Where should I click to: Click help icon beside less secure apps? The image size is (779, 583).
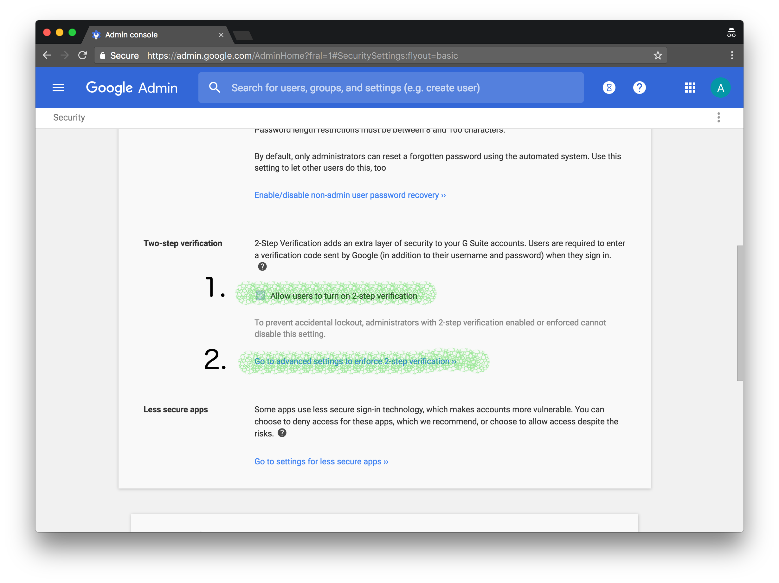coord(282,432)
